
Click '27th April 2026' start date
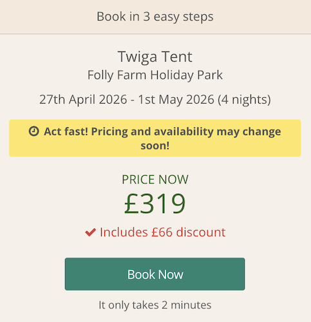point(83,100)
